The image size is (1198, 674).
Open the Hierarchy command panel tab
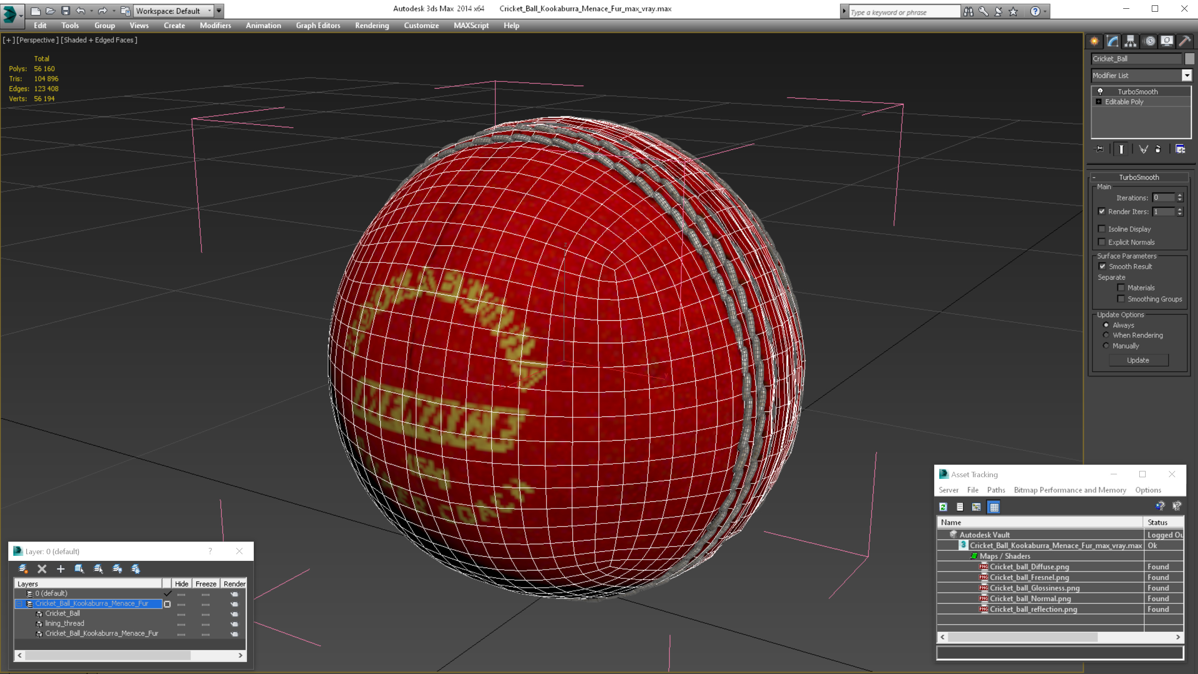[1131, 42]
